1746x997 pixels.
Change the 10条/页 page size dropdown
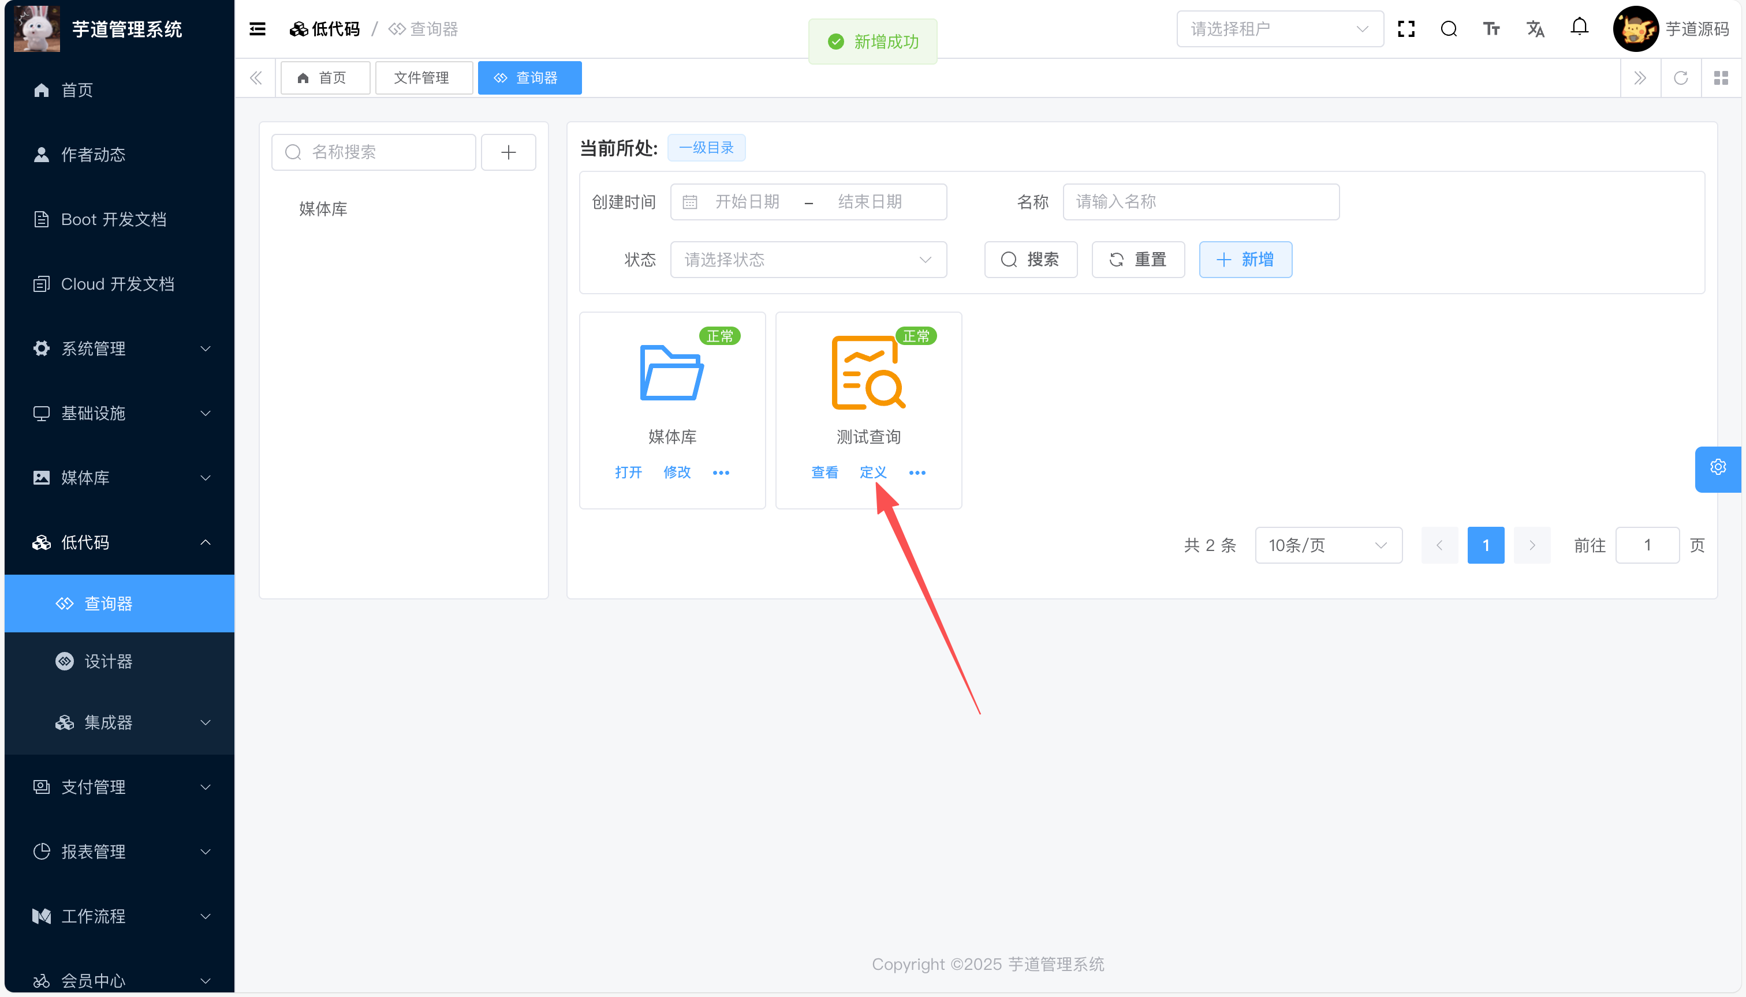coord(1327,545)
